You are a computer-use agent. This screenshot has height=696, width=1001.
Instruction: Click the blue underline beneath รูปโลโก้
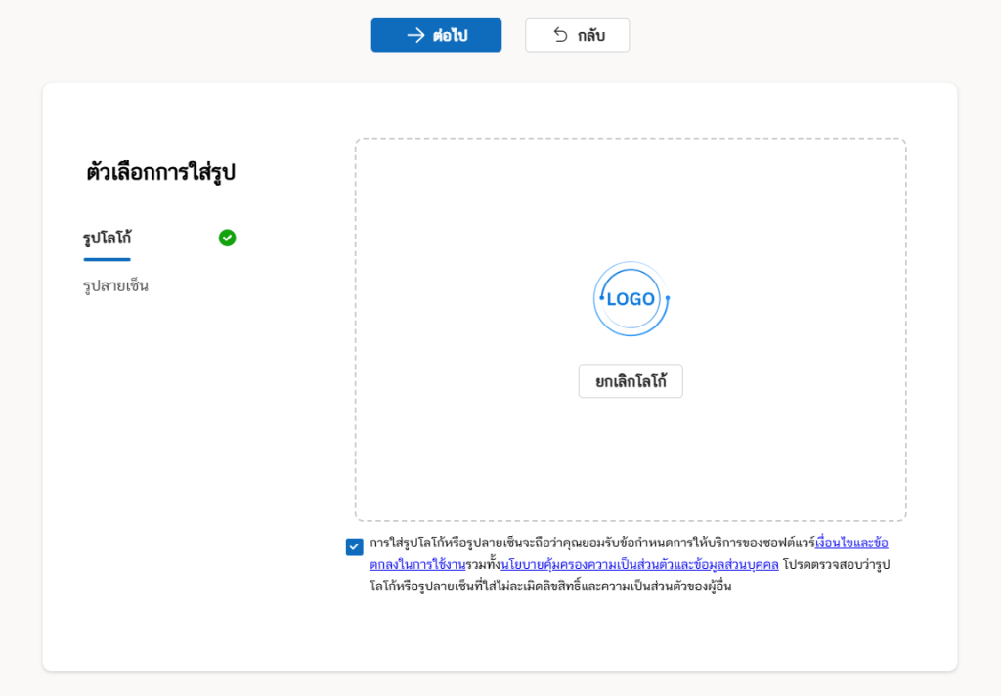coord(107,259)
